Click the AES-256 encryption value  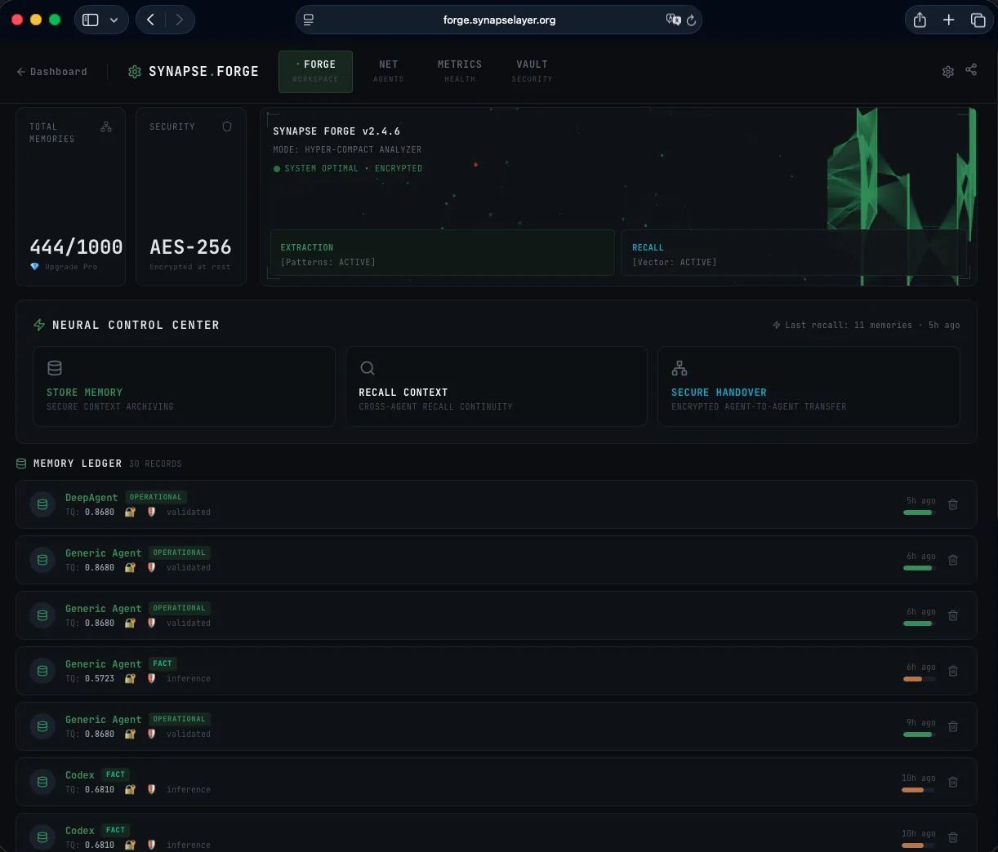190,246
